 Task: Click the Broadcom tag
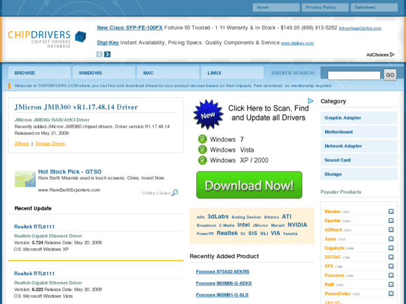tap(207, 225)
